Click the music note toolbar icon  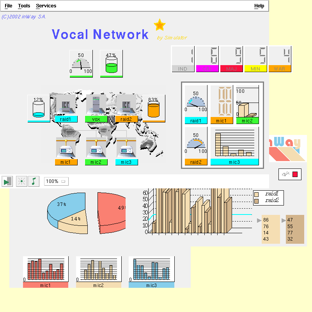[x=34, y=181]
